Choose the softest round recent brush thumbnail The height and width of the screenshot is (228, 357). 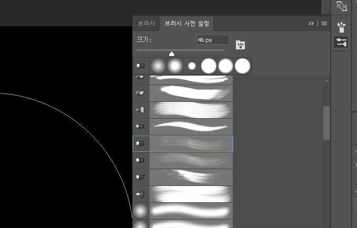(158, 66)
